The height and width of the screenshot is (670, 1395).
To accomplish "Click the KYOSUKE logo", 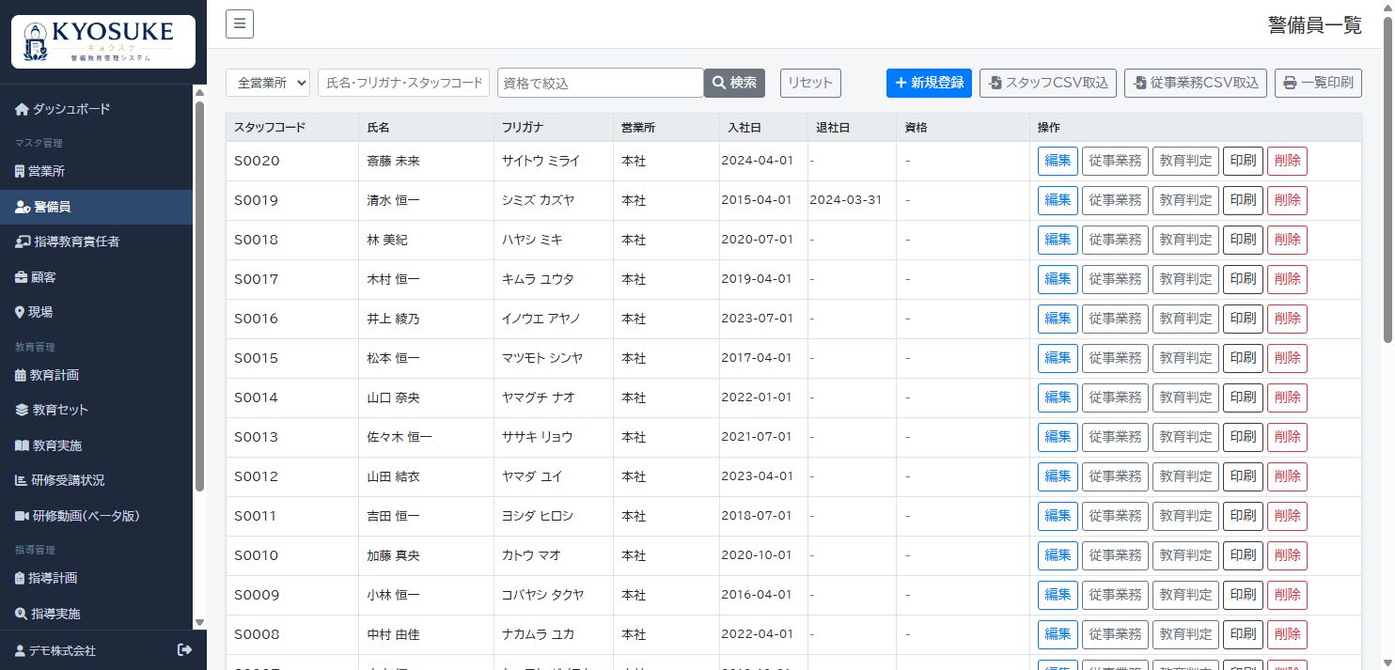I will click(x=103, y=42).
